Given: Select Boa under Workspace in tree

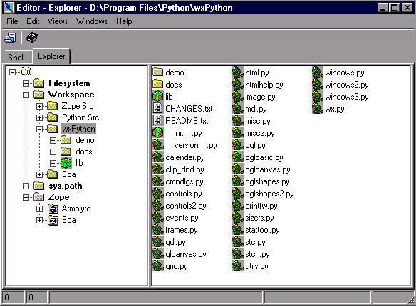Looking at the screenshot, I should [68, 174].
